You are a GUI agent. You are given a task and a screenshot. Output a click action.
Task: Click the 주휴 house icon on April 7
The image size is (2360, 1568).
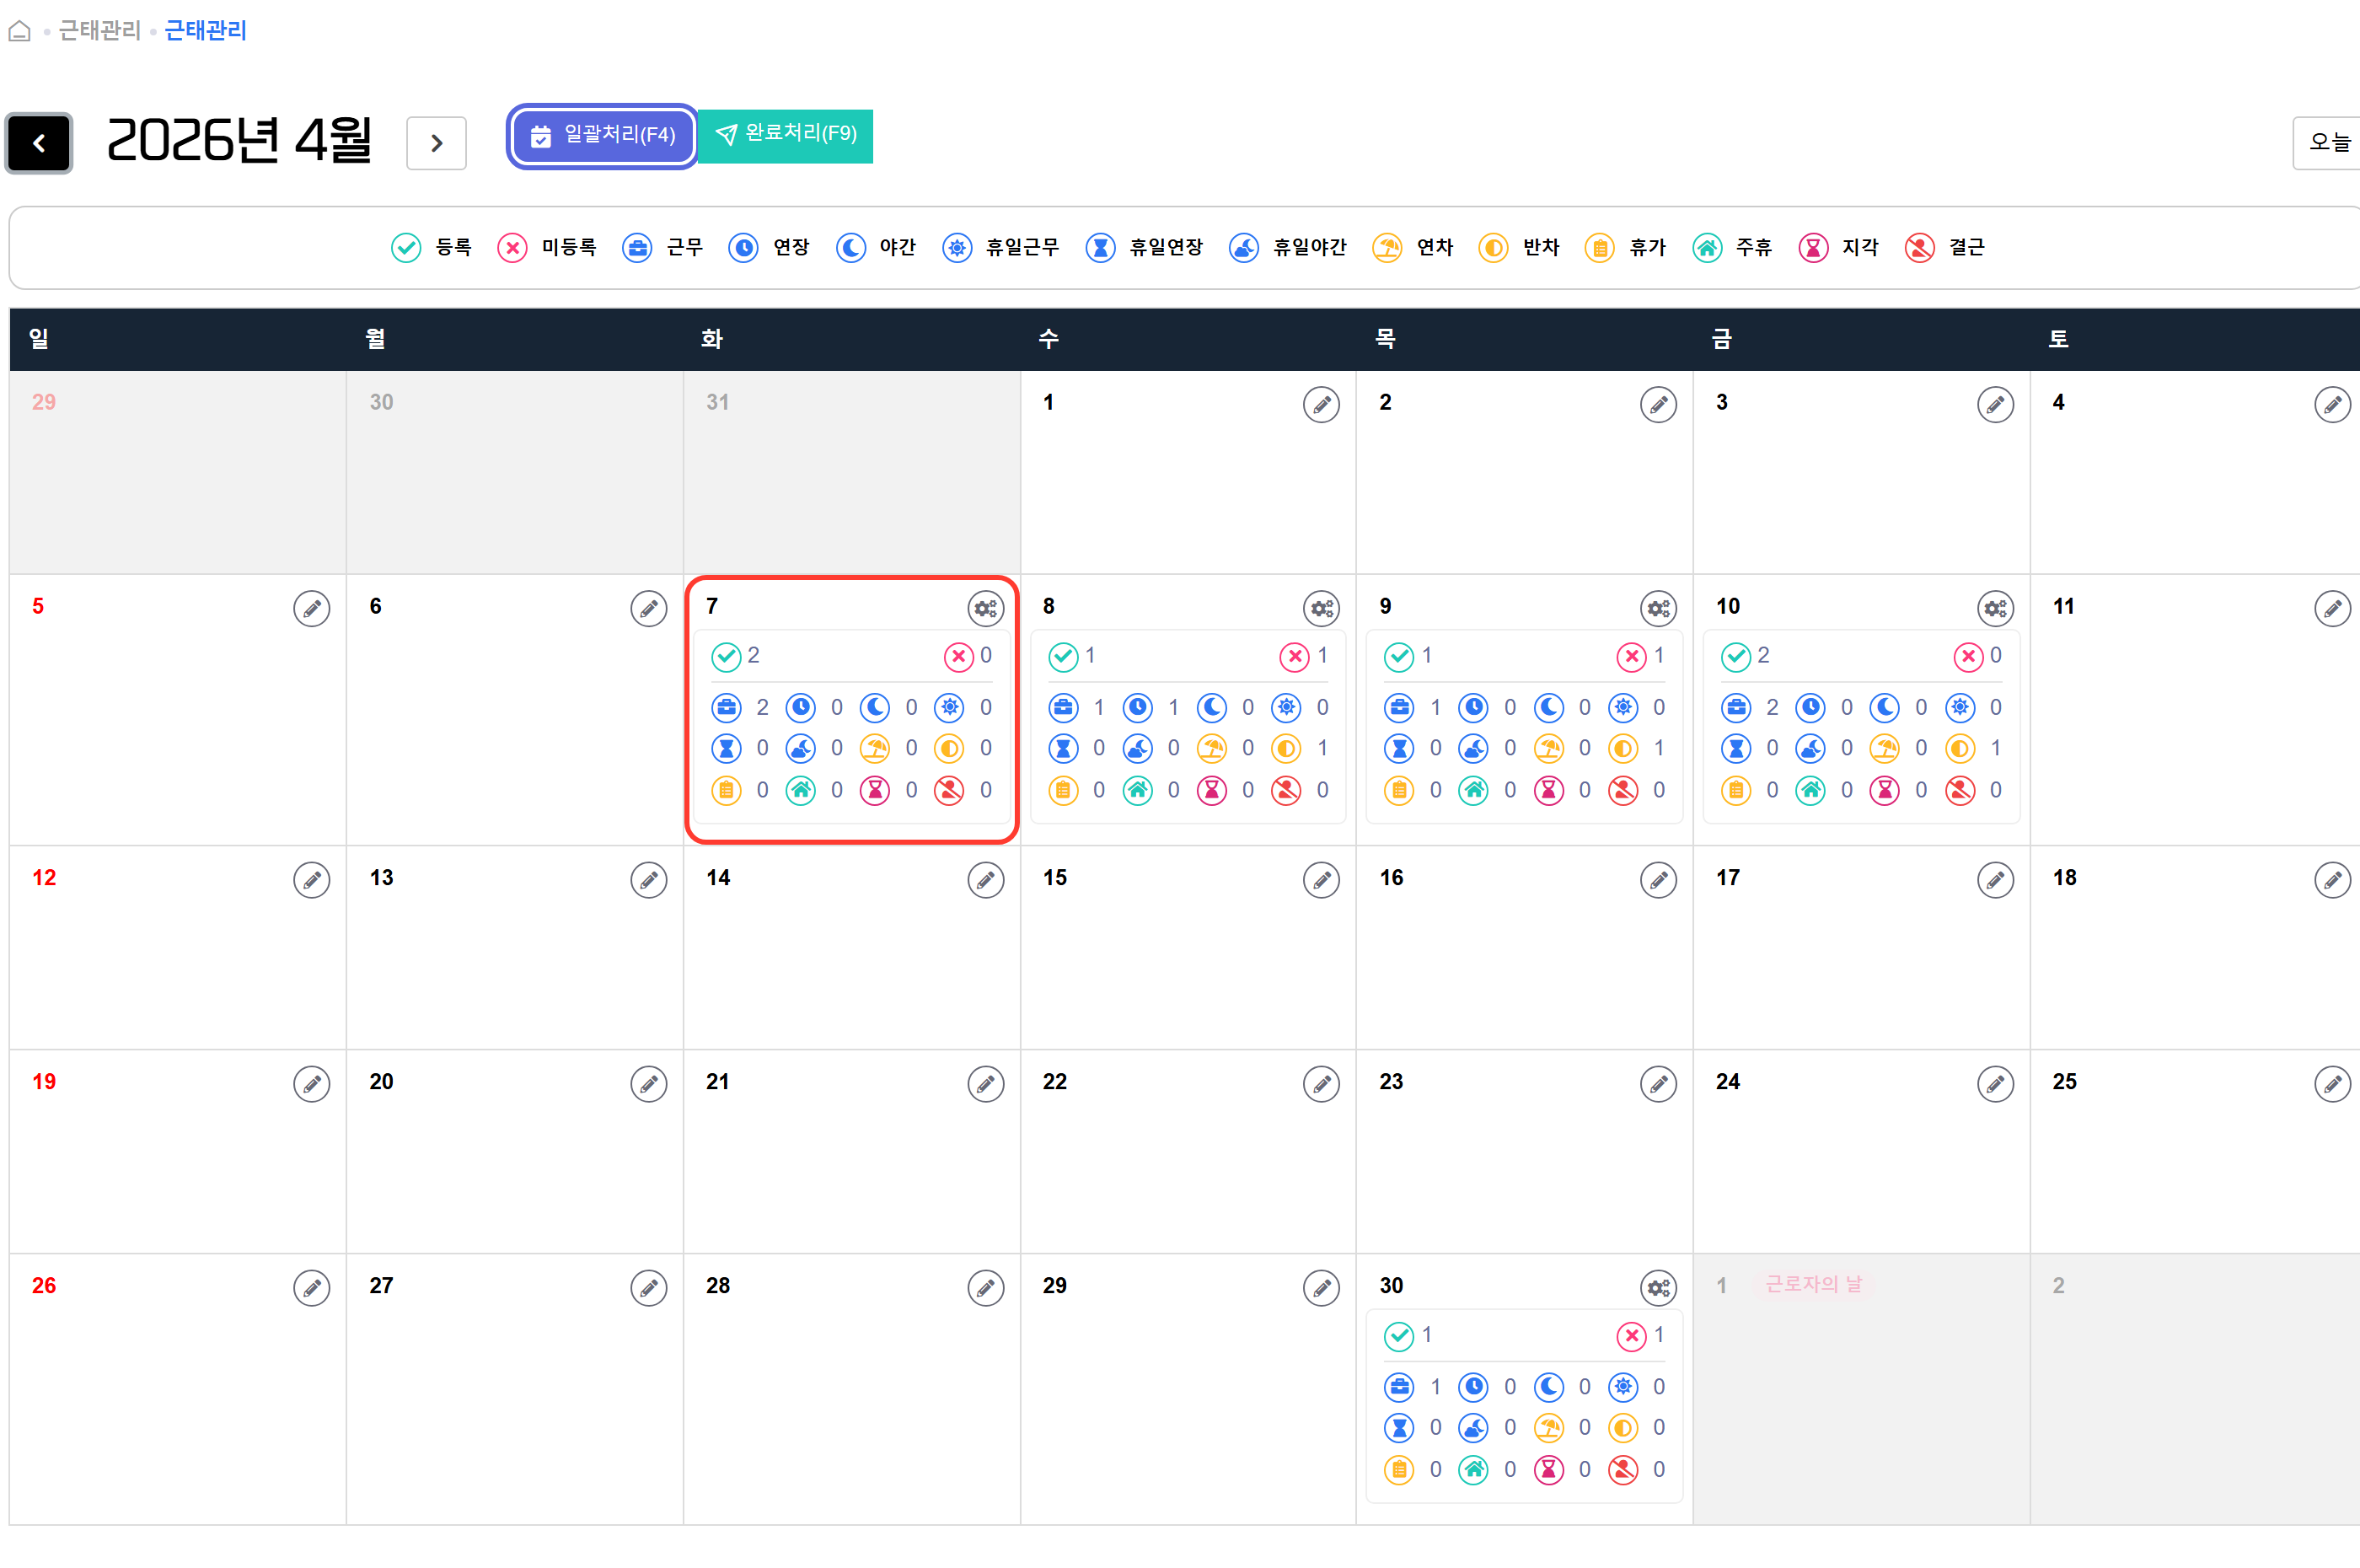click(x=801, y=790)
